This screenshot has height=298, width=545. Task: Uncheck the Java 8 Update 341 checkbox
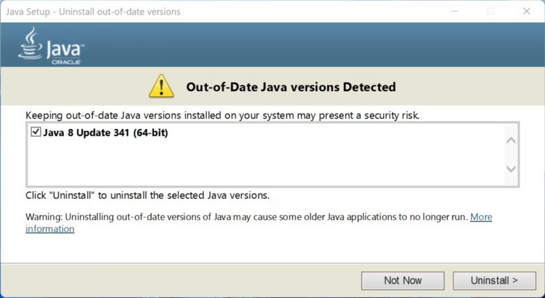pyautogui.click(x=36, y=133)
